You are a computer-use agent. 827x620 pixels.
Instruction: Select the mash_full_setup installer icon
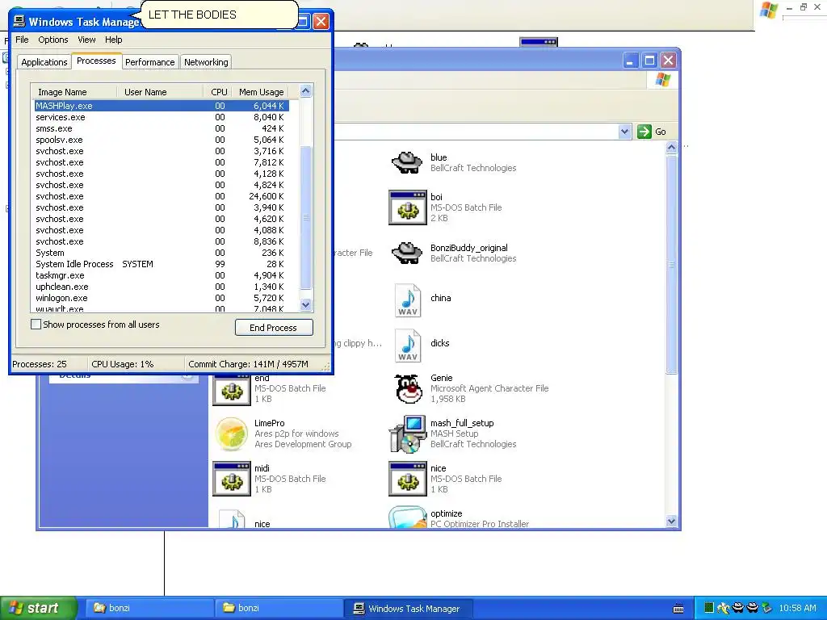(x=407, y=434)
